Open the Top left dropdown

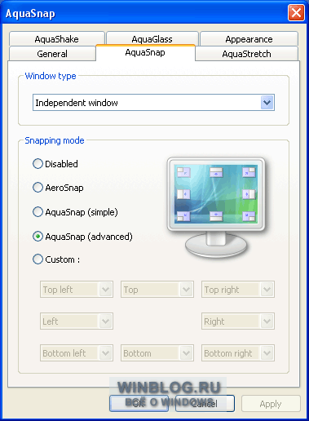[77, 290]
